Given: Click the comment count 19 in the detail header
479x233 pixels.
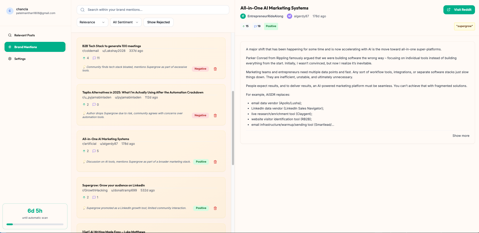Looking at the screenshot, I should (257, 26).
